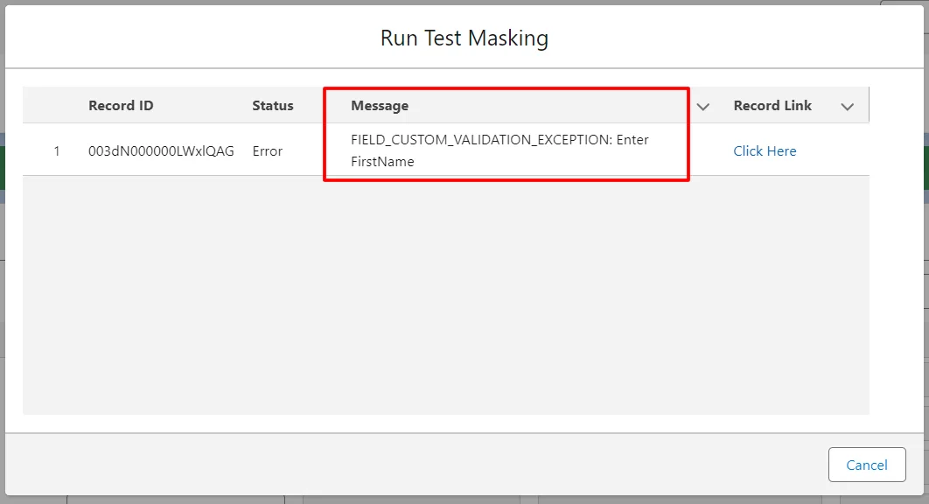
Task: Open the record via Click Here link
Action: coord(765,150)
